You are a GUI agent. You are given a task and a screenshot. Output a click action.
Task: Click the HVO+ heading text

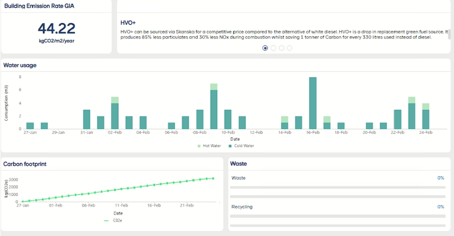(128, 23)
